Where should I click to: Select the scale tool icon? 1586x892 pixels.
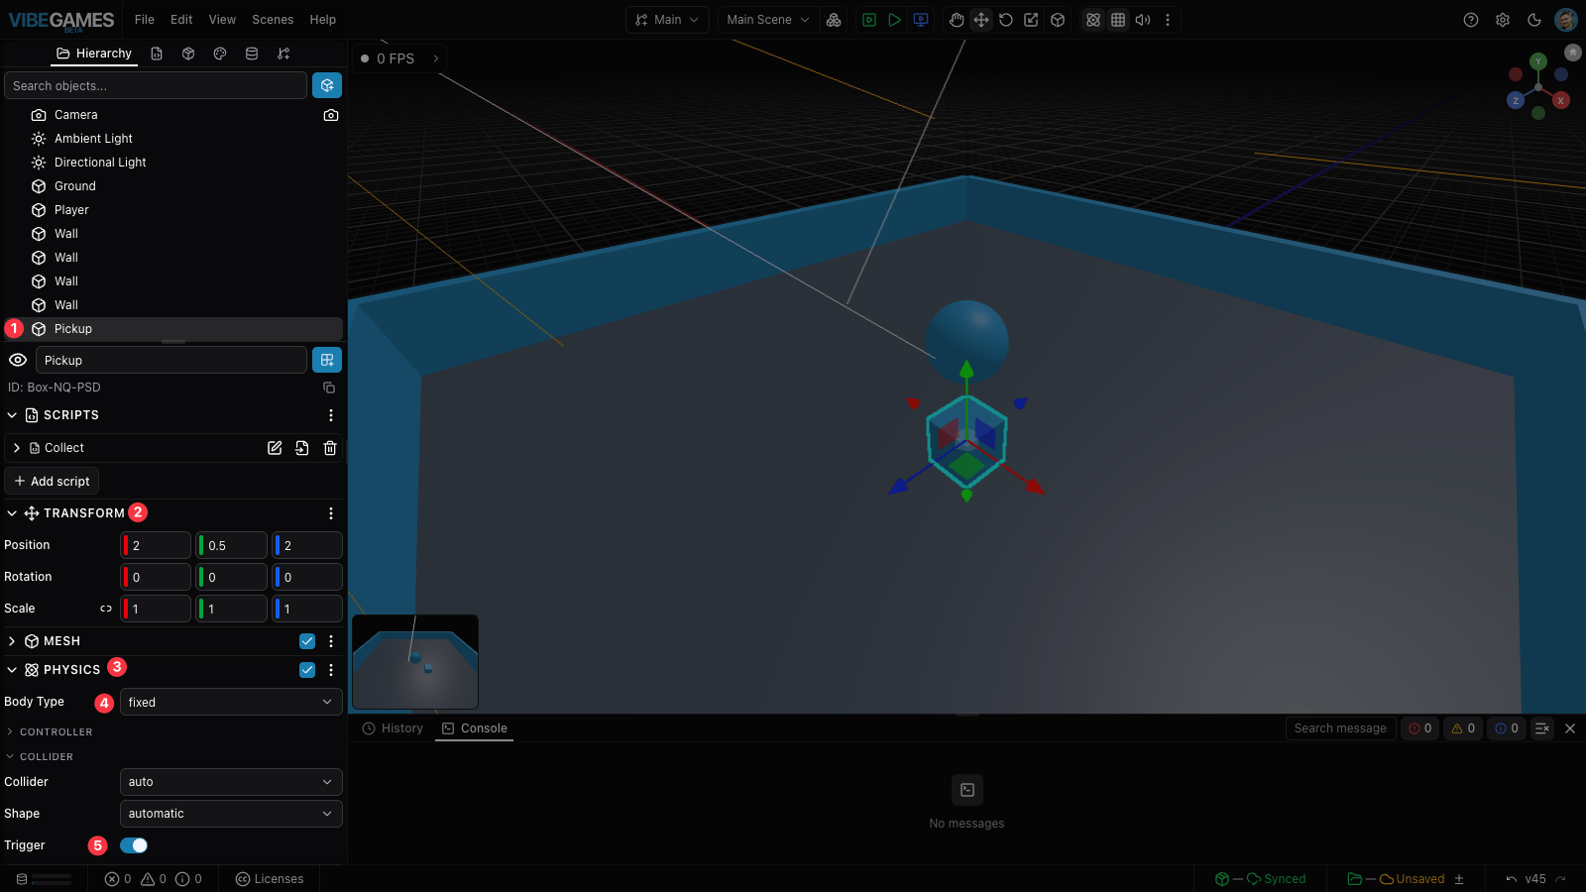pyautogui.click(x=1031, y=20)
